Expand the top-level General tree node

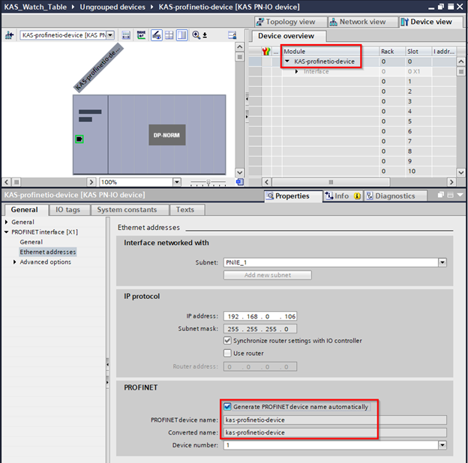pos(7,222)
